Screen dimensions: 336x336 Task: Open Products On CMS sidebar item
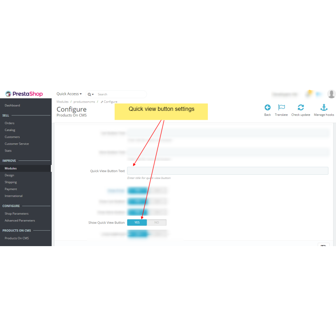click(17, 238)
